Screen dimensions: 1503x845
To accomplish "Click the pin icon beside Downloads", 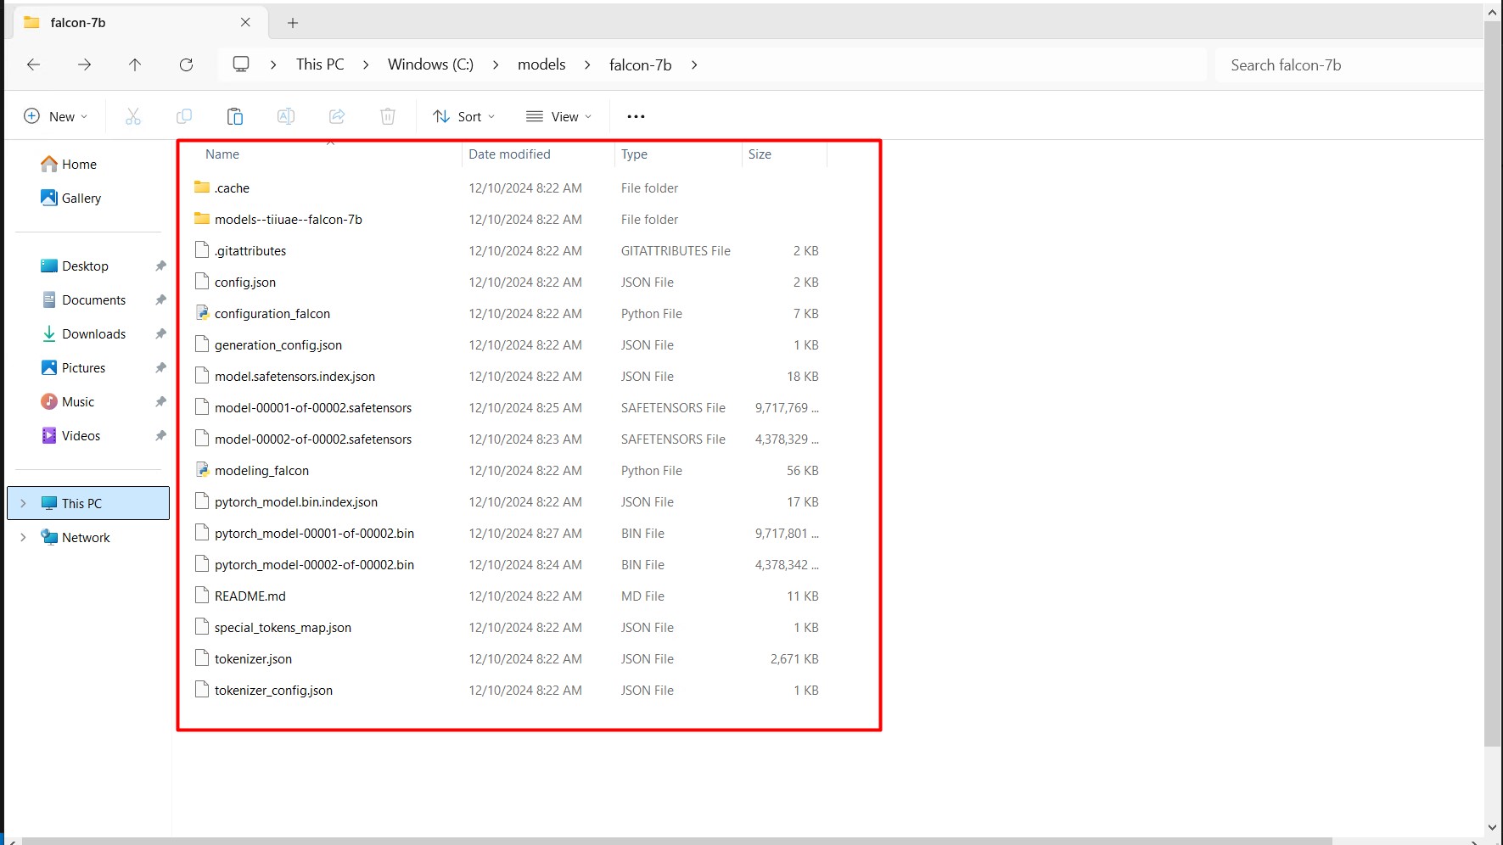I will pos(160,333).
